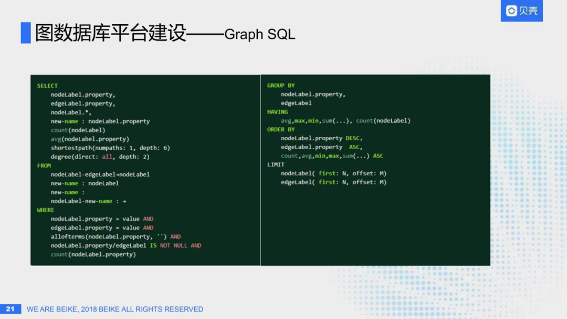The width and height of the screenshot is (567, 319).
Task: Click the WHERE keyword
Action: [x=46, y=210]
